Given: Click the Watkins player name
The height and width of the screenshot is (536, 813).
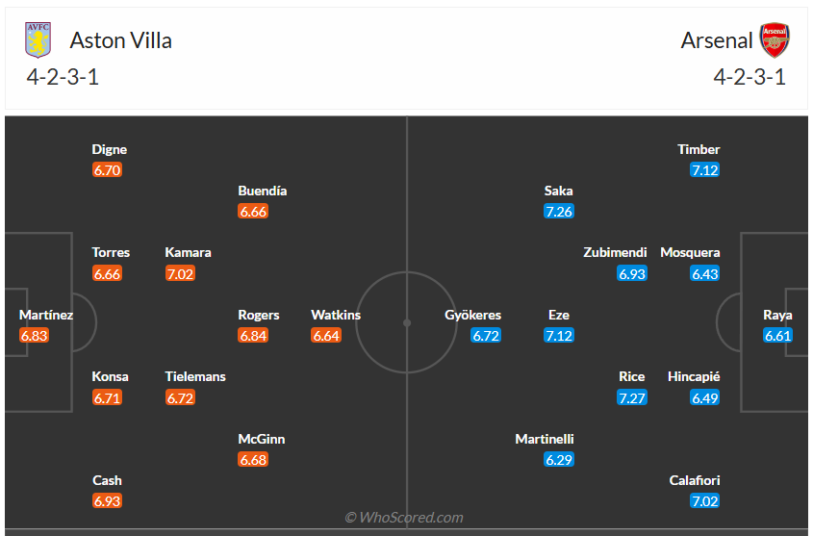Looking at the screenshot, I should (336, 315).
